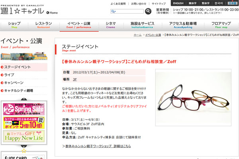The width and height of the screenshot is (239, 159).
Task: Click the 会場:サウスビル3F Zoff店内 line
Action: point(83,124)
